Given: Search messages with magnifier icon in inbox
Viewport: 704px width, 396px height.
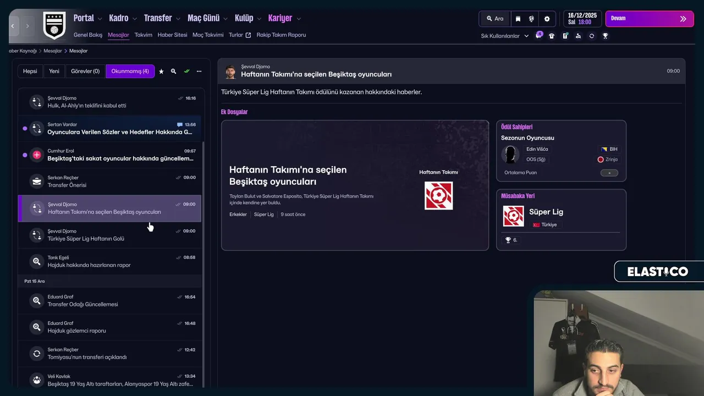Looking at the screenshot, I should 173,71.
